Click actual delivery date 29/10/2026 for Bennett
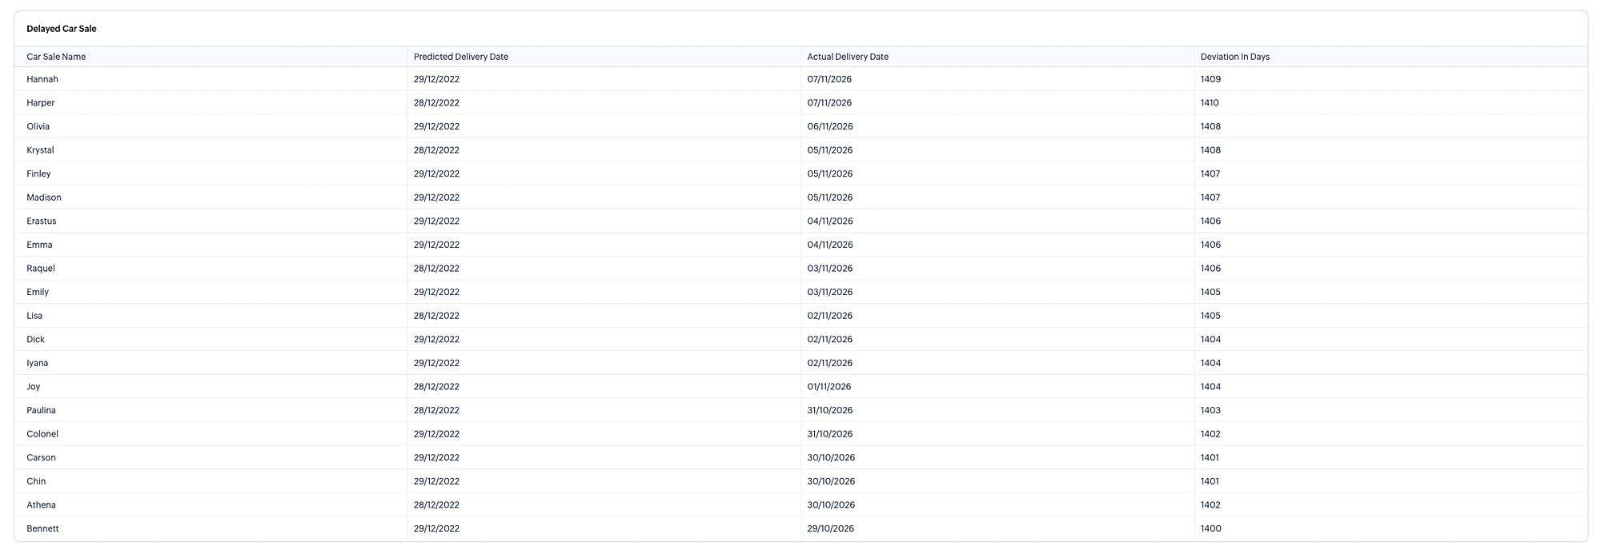The image size is (1601, 554). coord(831,528)
